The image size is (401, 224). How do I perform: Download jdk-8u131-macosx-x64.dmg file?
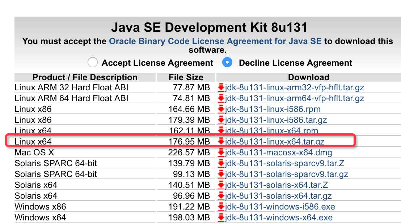coord(279,152)
